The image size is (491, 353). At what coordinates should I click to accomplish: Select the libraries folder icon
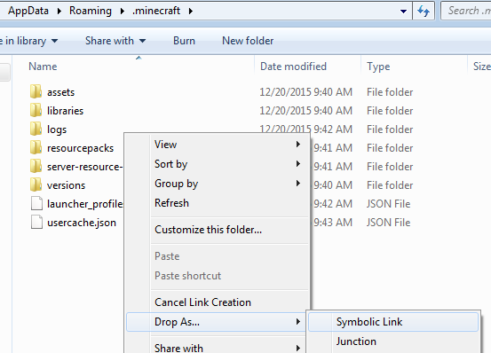point(36,110)
